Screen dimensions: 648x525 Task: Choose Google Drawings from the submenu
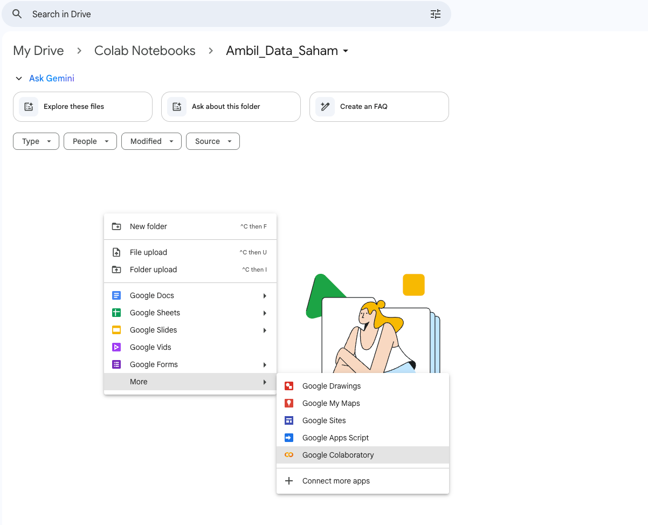click(363, 386)
